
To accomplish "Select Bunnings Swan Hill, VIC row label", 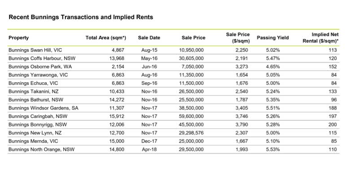I will pos(35,50).
